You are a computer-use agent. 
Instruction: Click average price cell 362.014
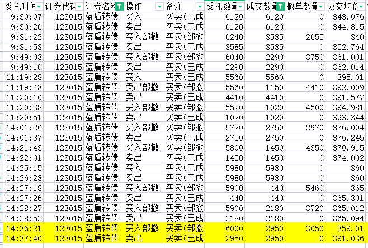(346, 67)
